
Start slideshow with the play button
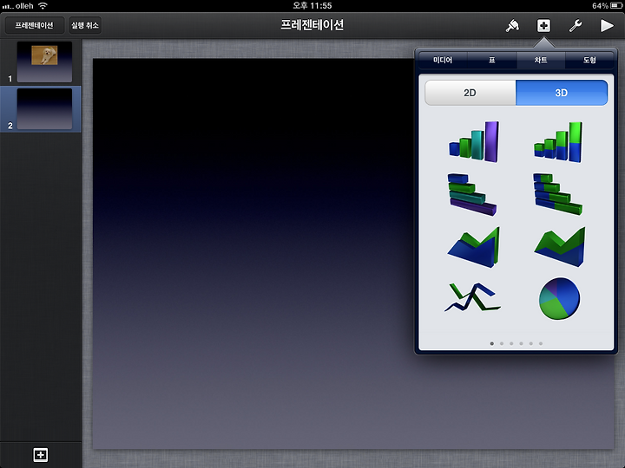607,25
